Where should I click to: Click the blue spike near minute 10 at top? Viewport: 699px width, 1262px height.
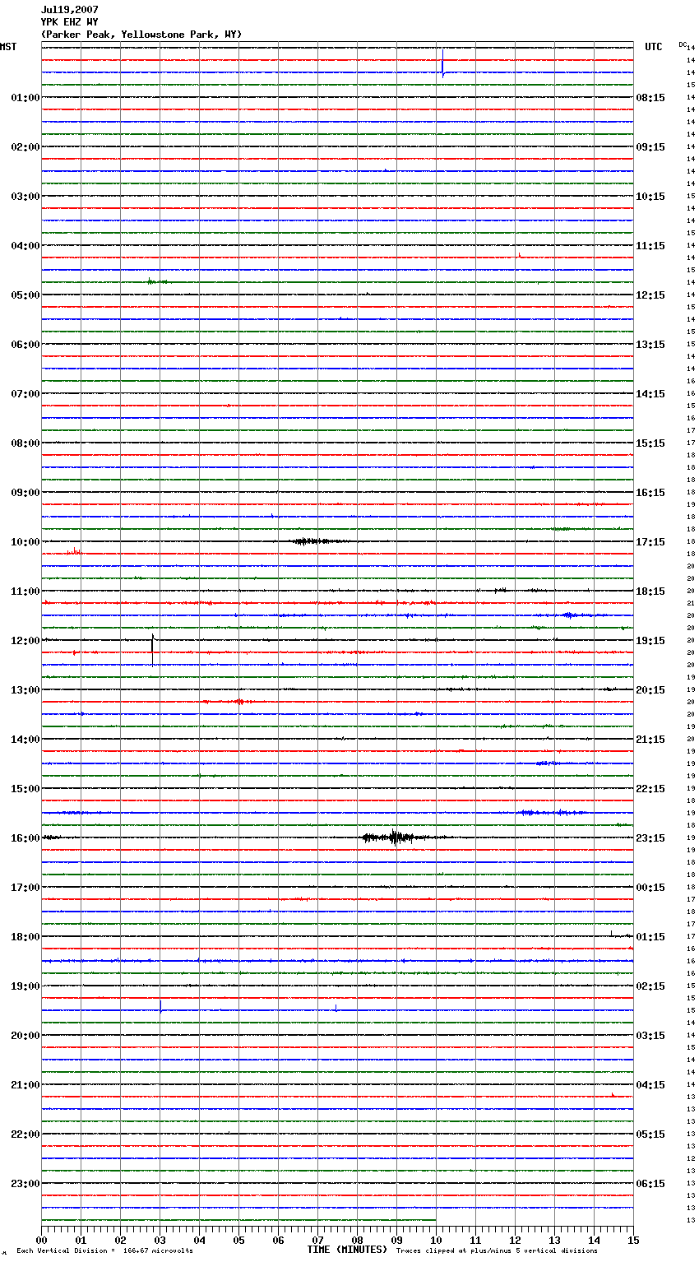coord(442,63)
